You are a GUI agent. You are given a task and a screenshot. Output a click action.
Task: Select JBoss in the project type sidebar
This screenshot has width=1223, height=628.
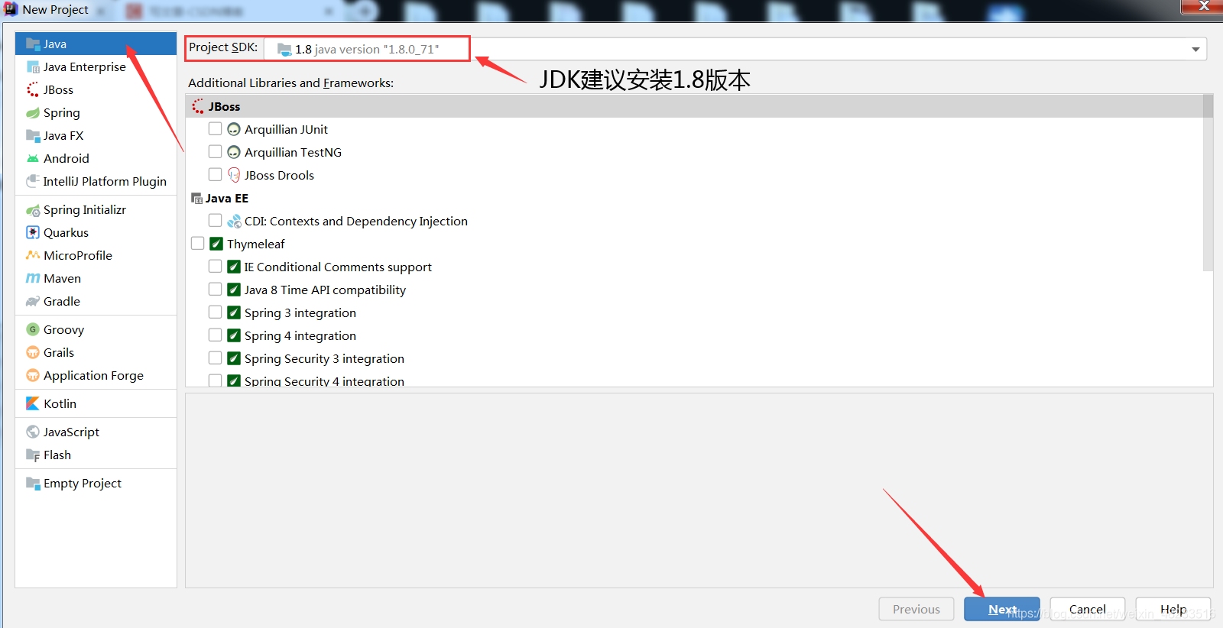coord(96,89)
